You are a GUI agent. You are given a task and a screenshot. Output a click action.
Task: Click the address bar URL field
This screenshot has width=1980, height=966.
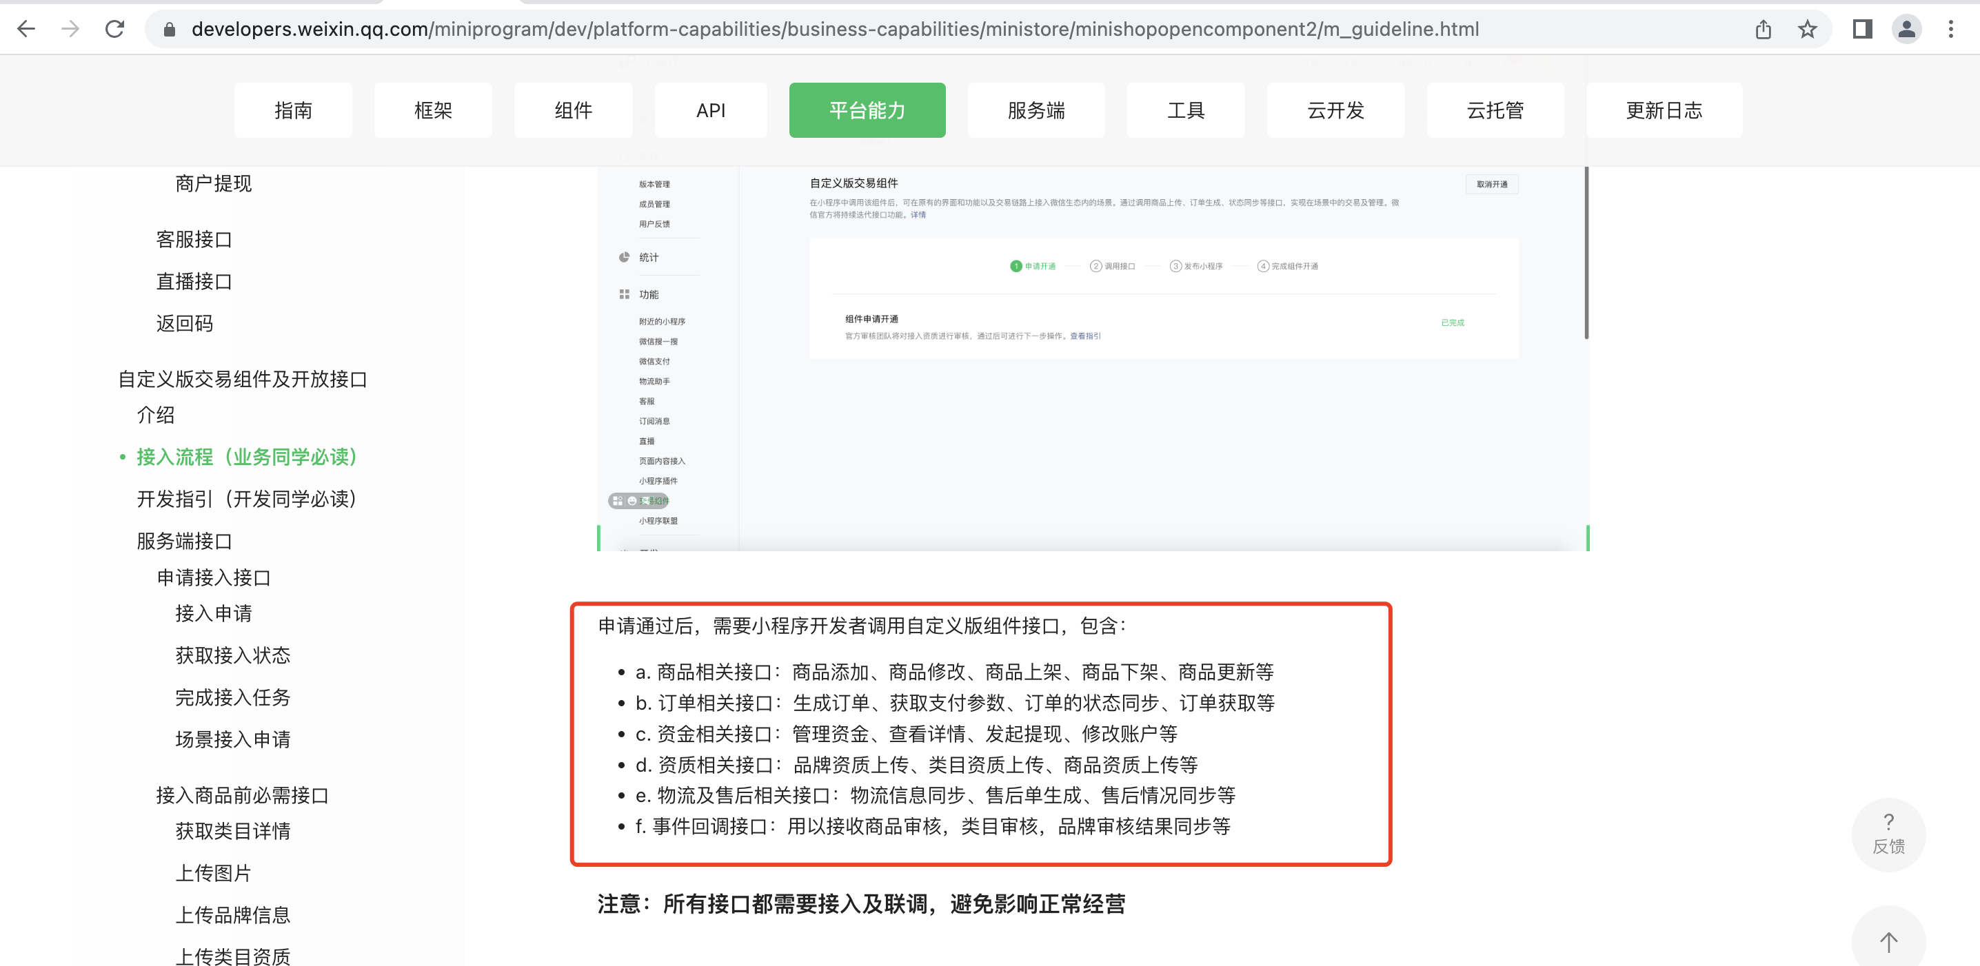pos(834,29)
